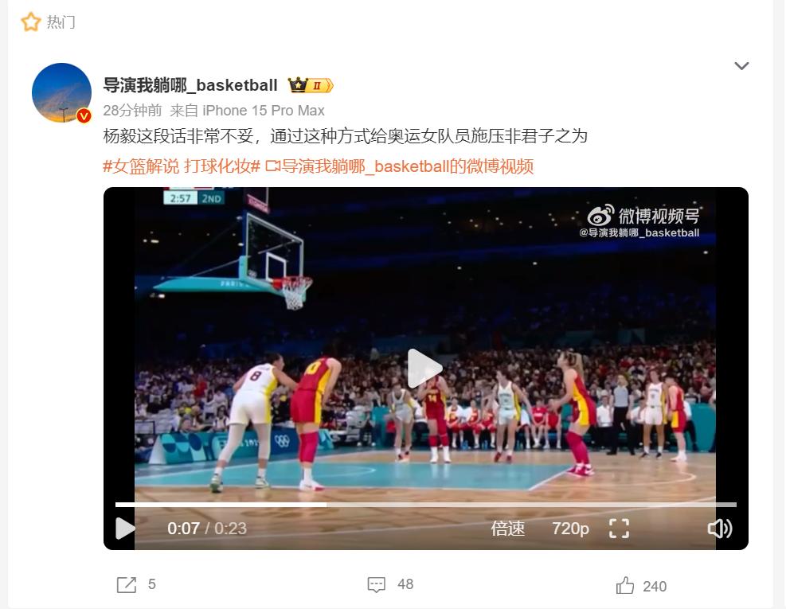786x609 pixels.
Task: Mute the video with speaker icon
Action: pos(720,529)
